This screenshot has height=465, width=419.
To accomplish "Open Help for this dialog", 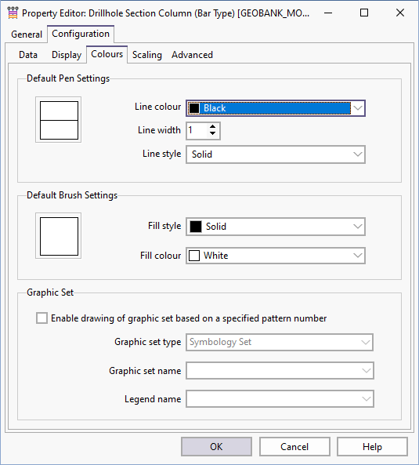I will point(372,447).
